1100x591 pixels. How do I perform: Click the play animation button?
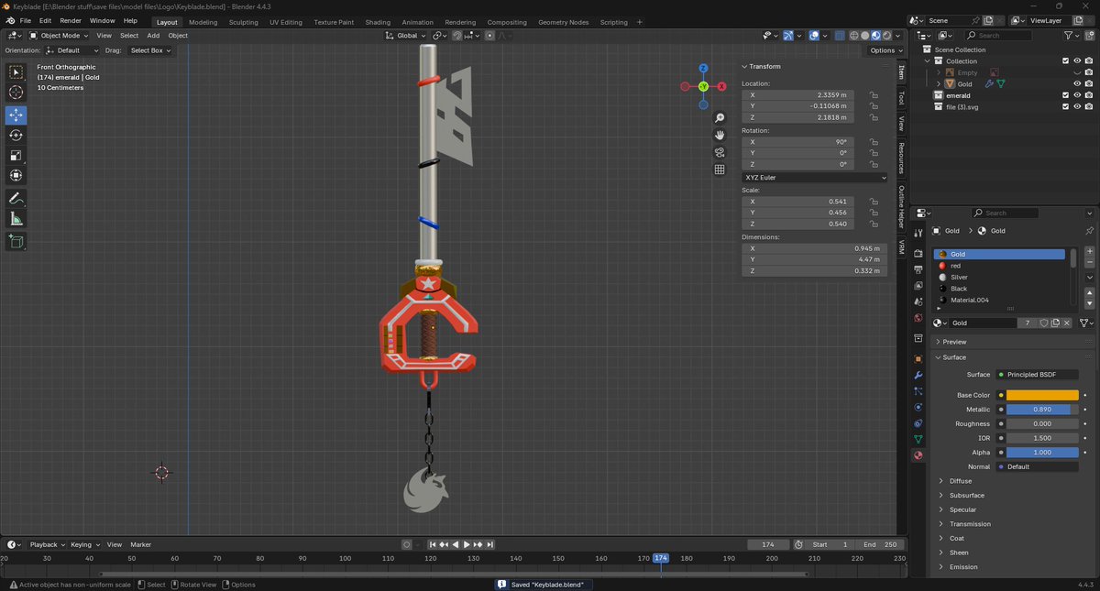(x=466, y=544)
